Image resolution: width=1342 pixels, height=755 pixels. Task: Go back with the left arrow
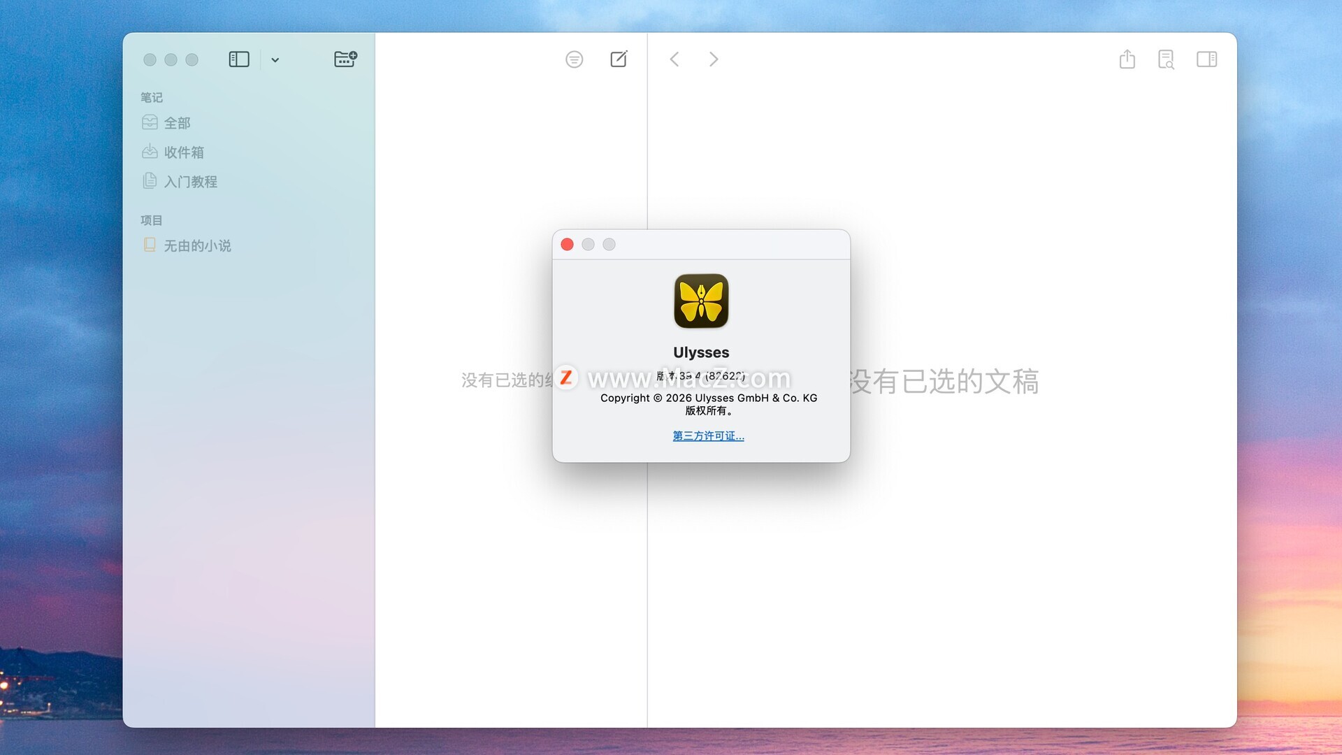coord(674,59)
